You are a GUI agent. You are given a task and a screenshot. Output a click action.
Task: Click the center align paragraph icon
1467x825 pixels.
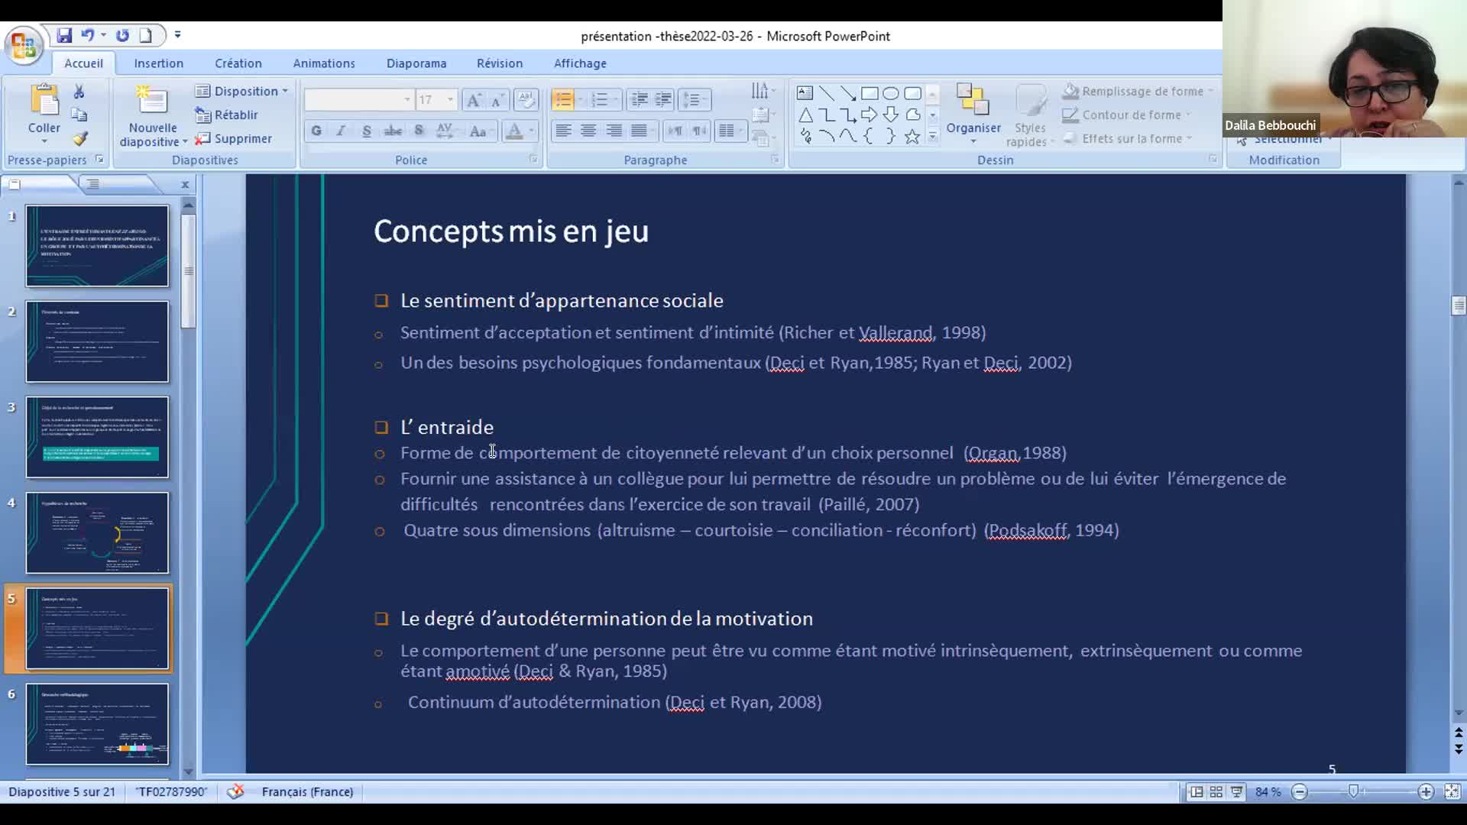pos(588,131)
